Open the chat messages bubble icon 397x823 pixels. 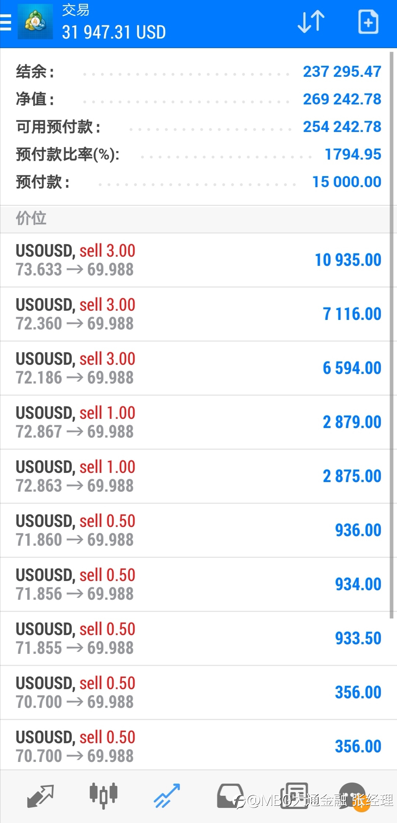pos(352,796)
